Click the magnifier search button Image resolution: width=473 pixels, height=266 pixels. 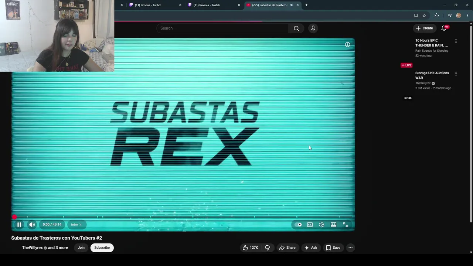[296, 28]
